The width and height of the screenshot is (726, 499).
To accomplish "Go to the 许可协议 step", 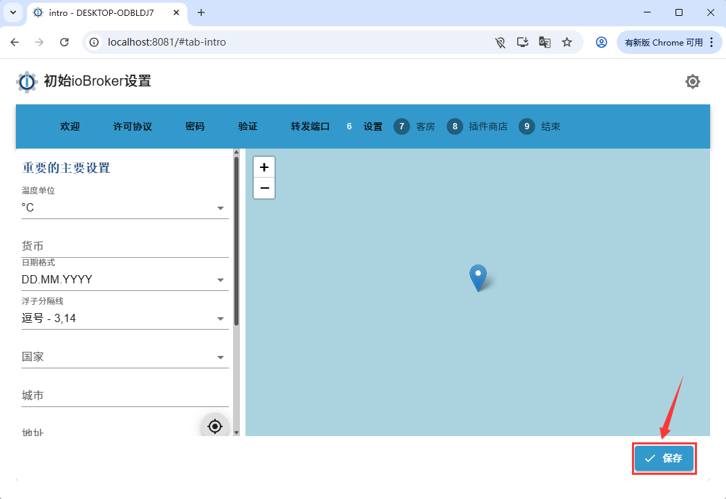I will click(132, 126).
